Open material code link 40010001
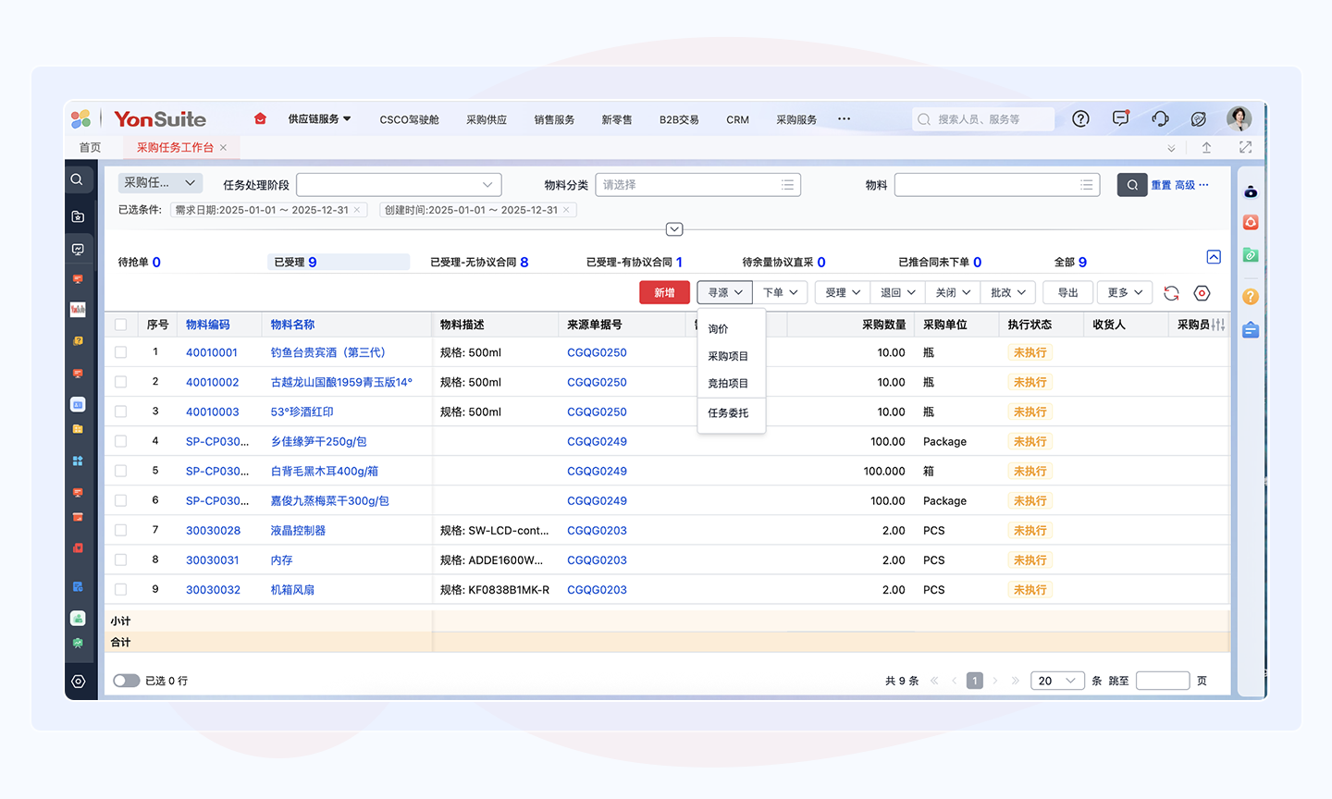Screen dimensions: 1332x799 [212, 352]
